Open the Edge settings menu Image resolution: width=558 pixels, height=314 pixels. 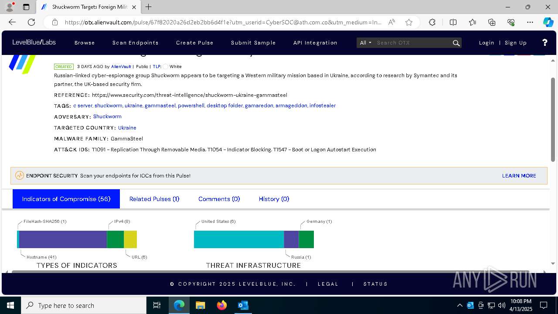point(530,22)
